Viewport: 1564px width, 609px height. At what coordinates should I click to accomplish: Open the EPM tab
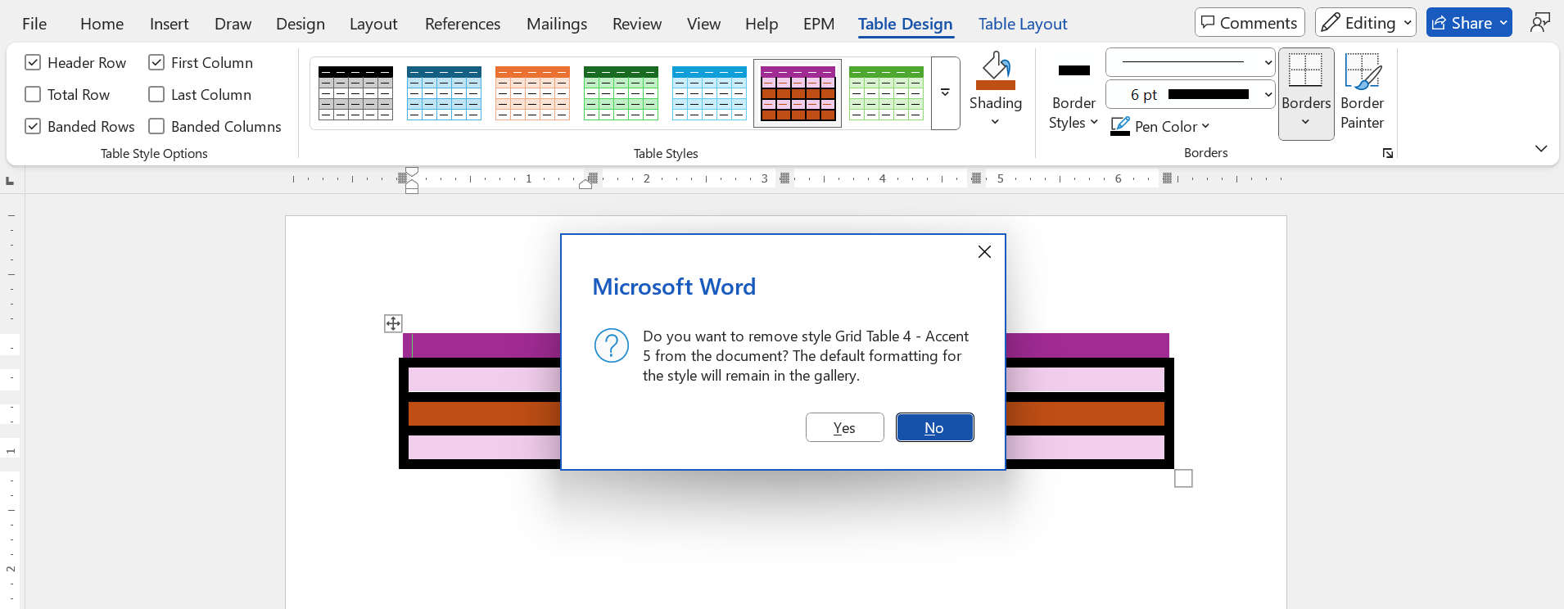pyautogui.click(x=819, y=24)
